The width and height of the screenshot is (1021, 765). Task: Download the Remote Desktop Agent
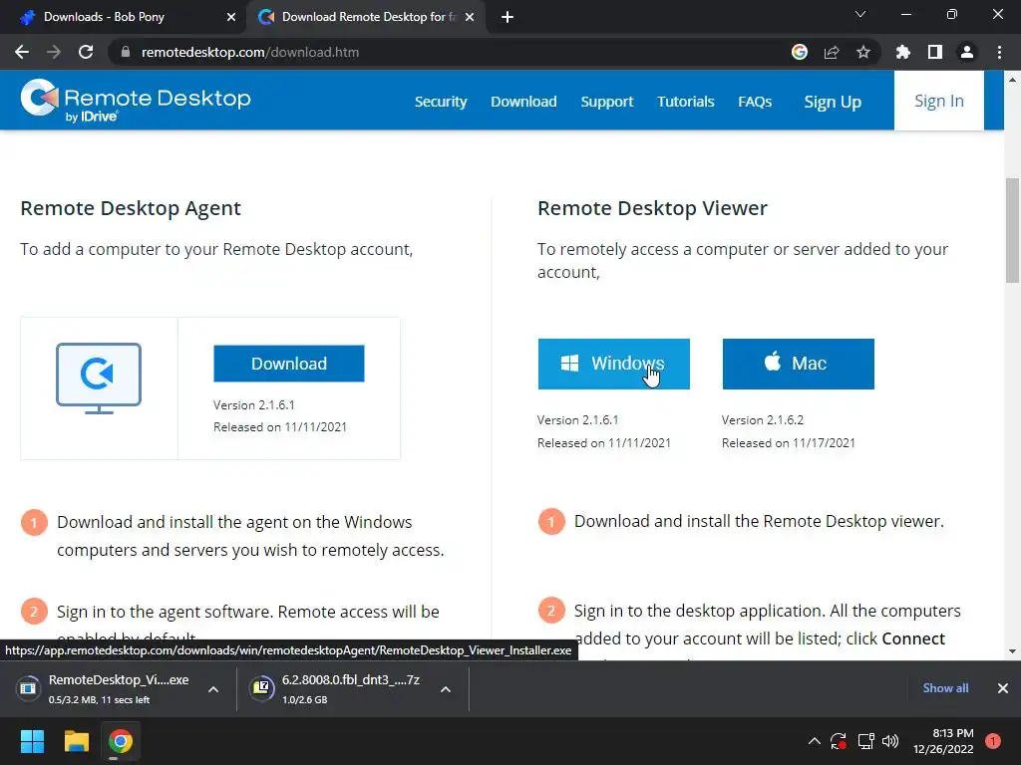[x=289, y=364]
